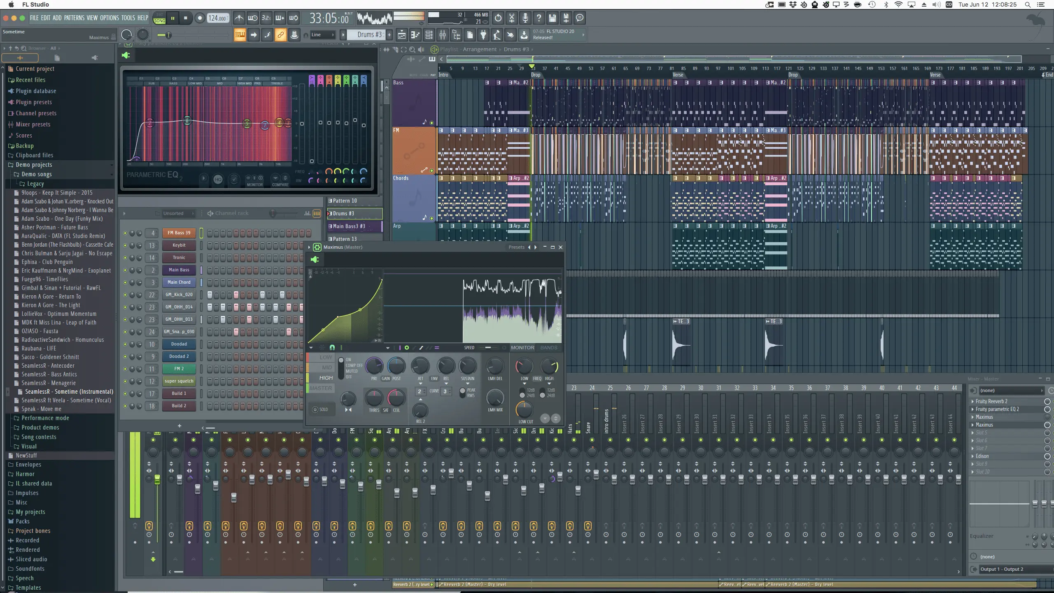The width and height of the screenshot is (1054, 593).
Task: Click the record button in transport bar
Action: [200, 18]
